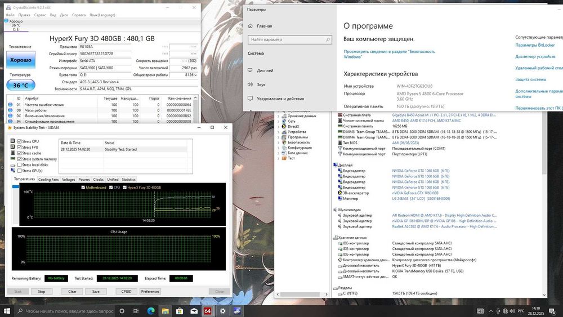Click the Сеть network icon in tree
This screenshot has height=317, width=563.
click(x=284, y=121)
